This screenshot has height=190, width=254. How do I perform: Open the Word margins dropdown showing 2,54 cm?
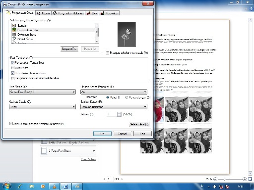68,142
